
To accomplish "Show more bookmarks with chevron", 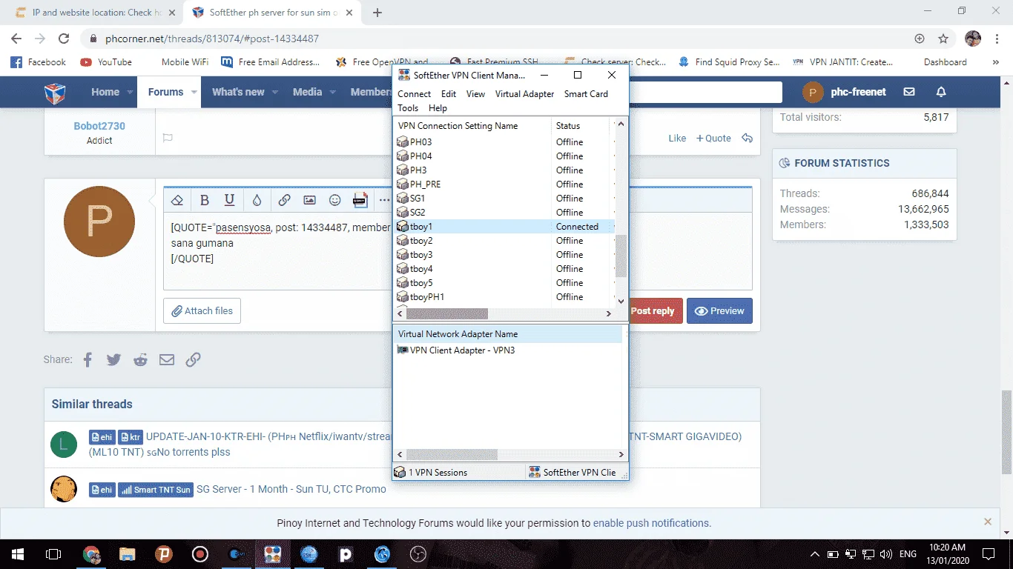I will (x=996, y=62).
